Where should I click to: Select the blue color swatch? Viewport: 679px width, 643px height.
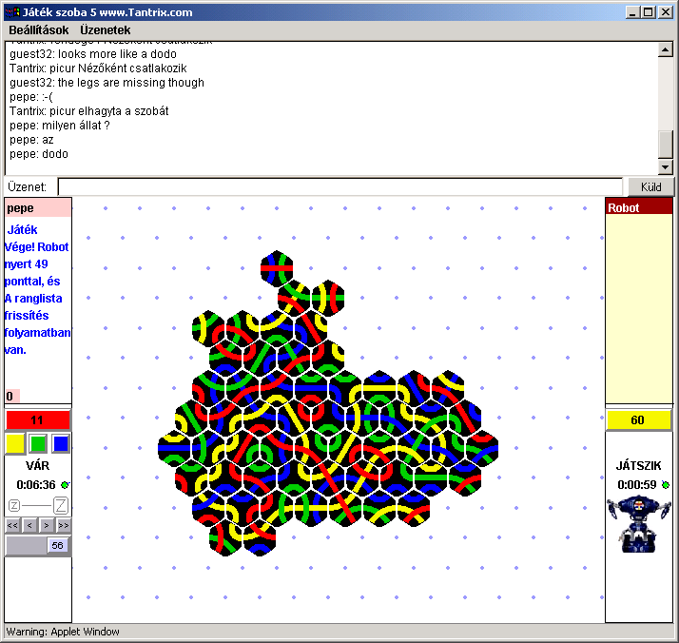point(60,443)
